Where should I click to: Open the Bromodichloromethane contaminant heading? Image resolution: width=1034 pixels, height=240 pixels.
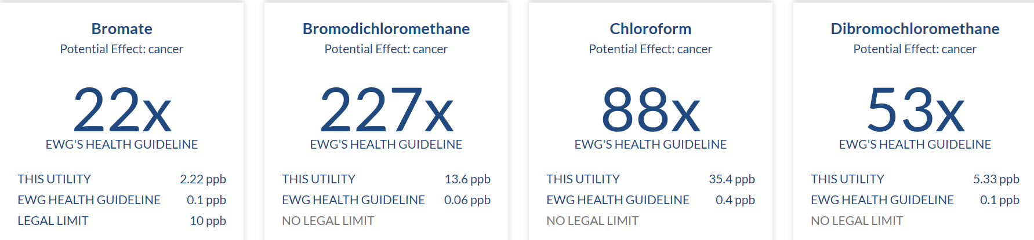[x=386, y=29]
